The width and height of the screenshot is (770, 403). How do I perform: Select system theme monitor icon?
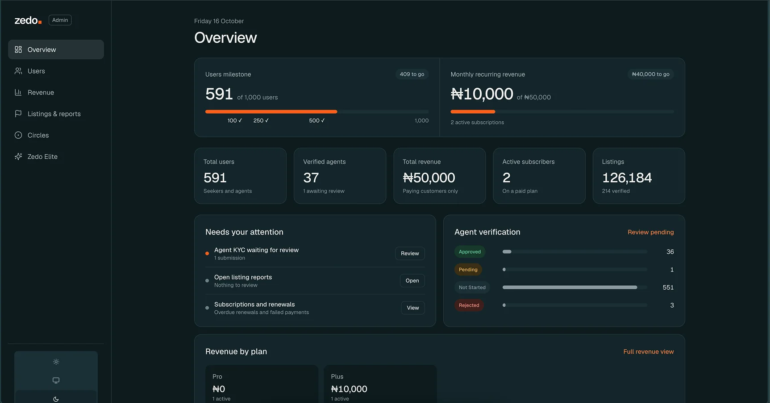(x=56, y=380)
